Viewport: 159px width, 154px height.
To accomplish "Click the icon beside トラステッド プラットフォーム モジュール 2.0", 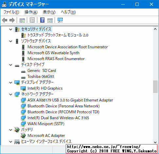I will (x=24, y=35).
